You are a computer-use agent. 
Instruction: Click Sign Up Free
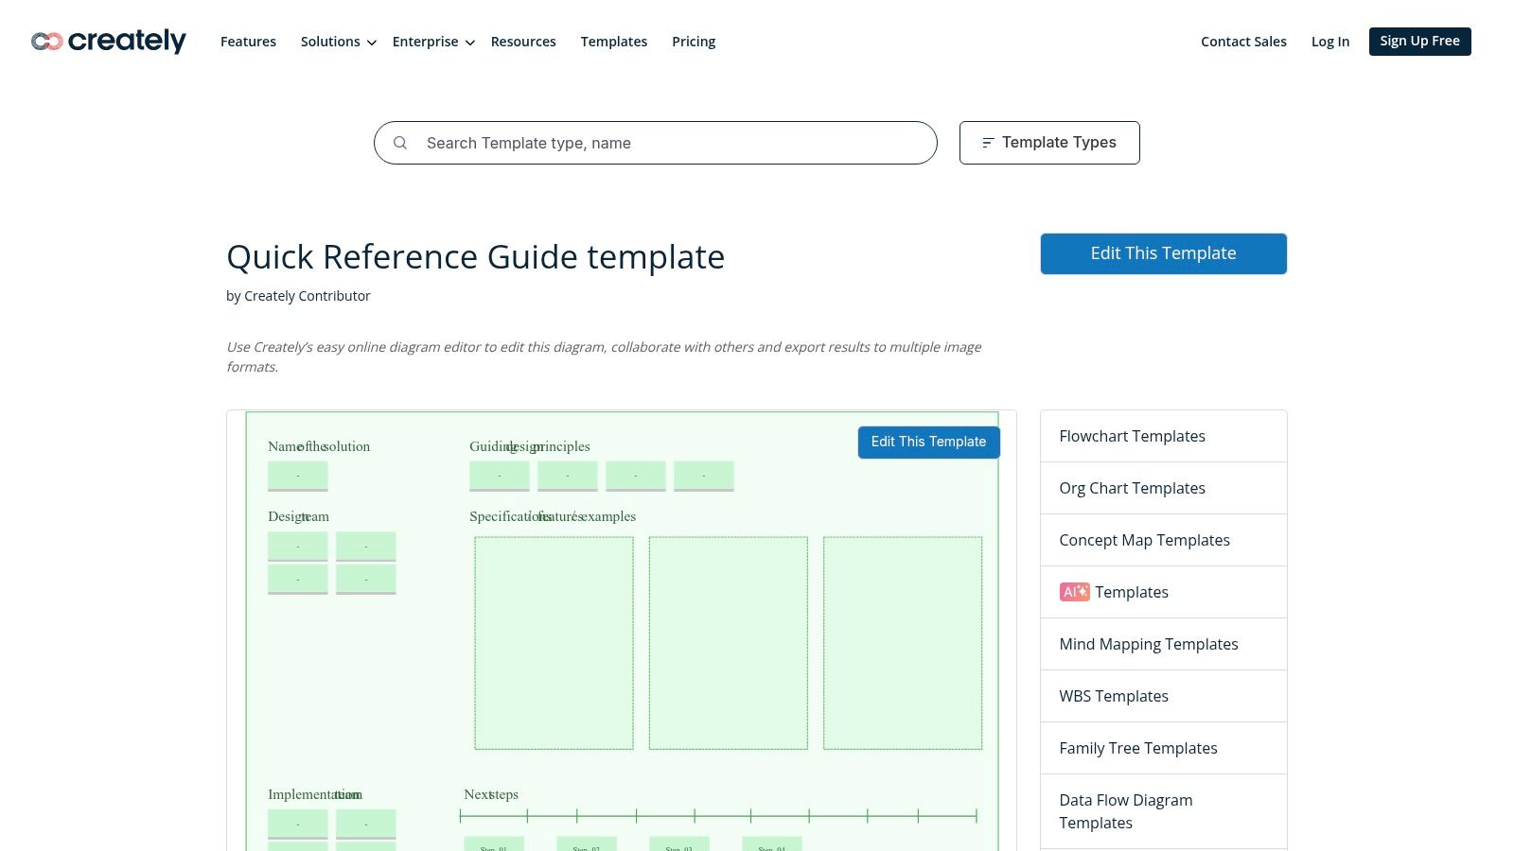click(x=1419, y=41)
